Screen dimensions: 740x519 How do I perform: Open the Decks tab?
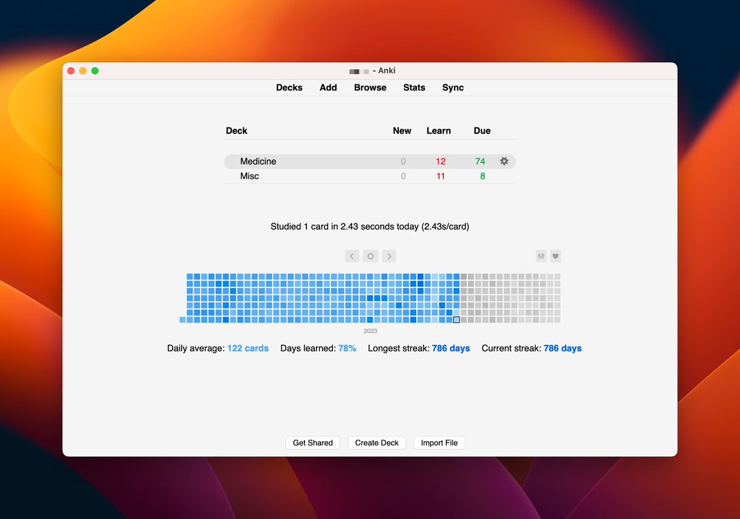(x=289, y=87)
